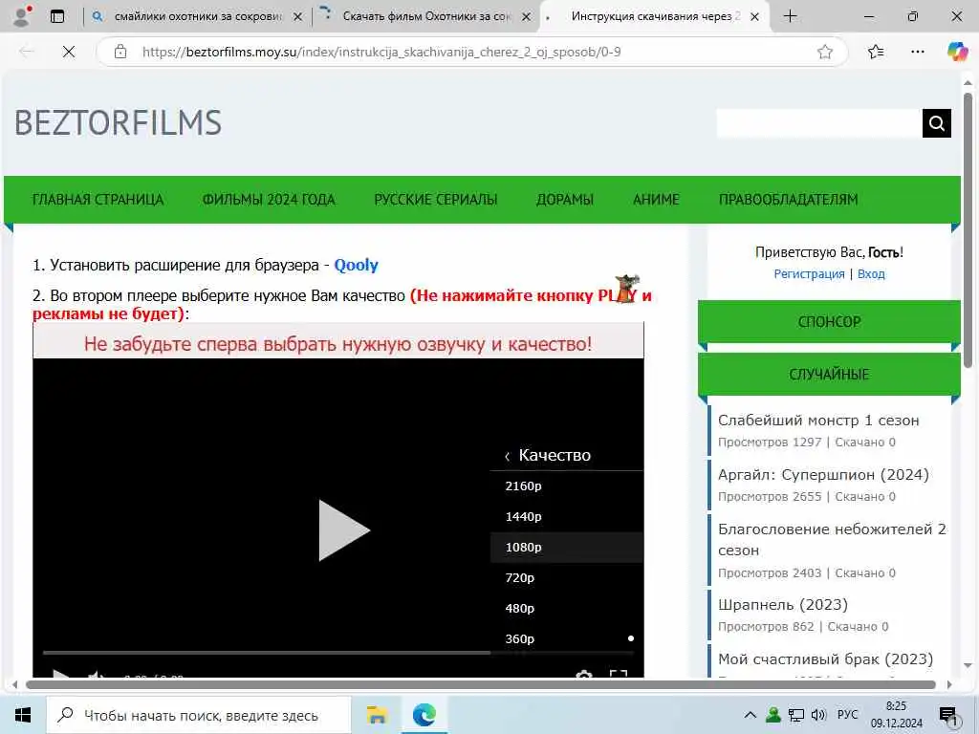Open a new browser tab
Image resolution: width=979 pixels, height=734 pixels.
[x=790, y=16]
